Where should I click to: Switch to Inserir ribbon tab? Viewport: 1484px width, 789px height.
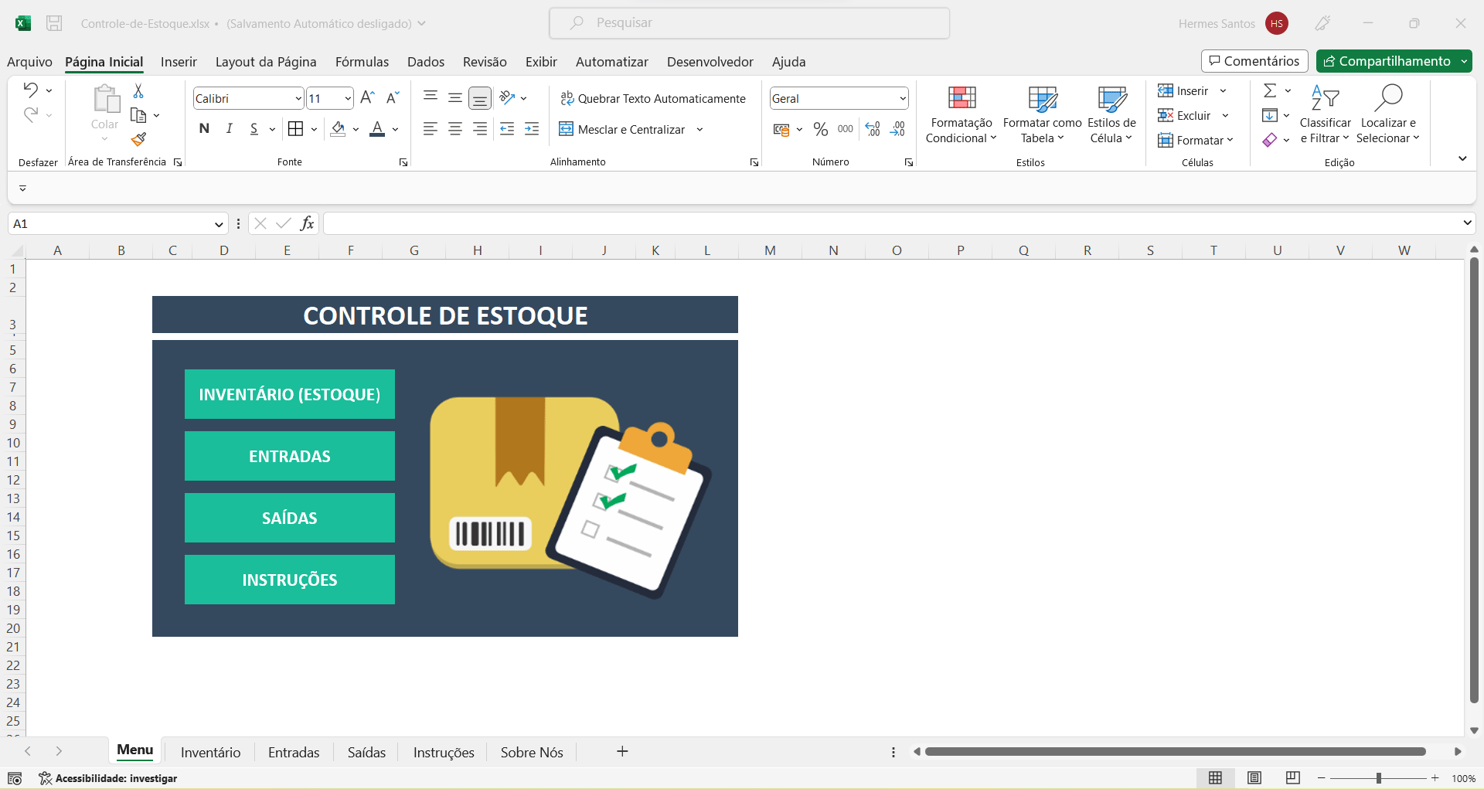179,62
